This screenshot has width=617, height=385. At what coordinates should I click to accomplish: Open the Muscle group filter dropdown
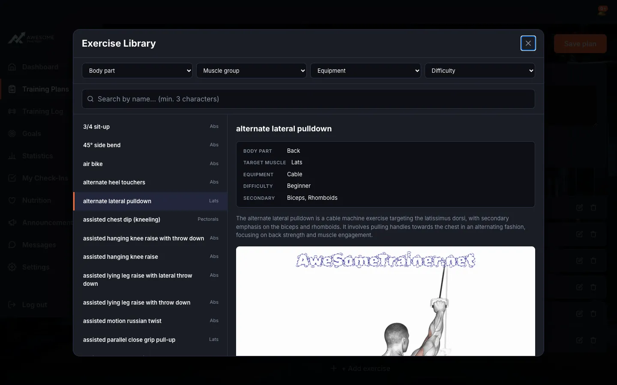pos(252,71)
